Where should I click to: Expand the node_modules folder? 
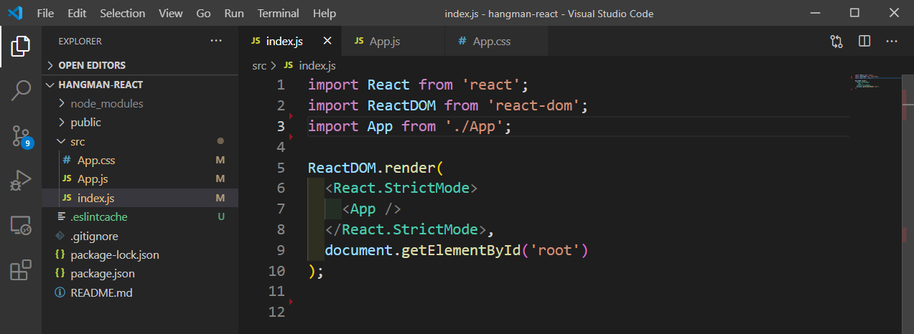140,103
